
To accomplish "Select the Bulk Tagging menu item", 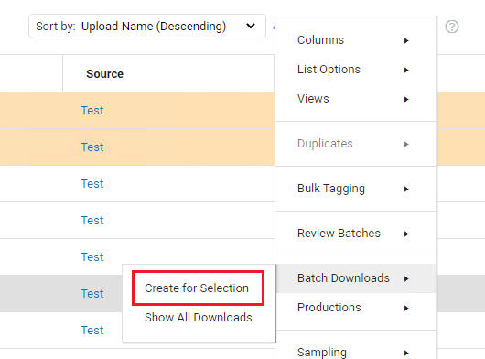I will pyautogui.click(x=356, y=189).
